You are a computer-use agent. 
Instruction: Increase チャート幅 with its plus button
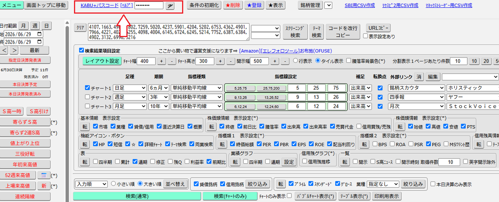(x=162, y=61)
